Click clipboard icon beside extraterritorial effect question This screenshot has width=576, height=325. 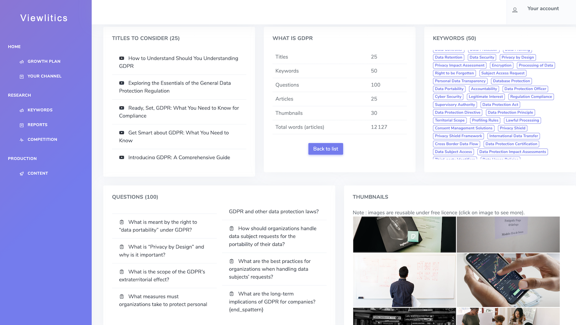click(122, 272)
